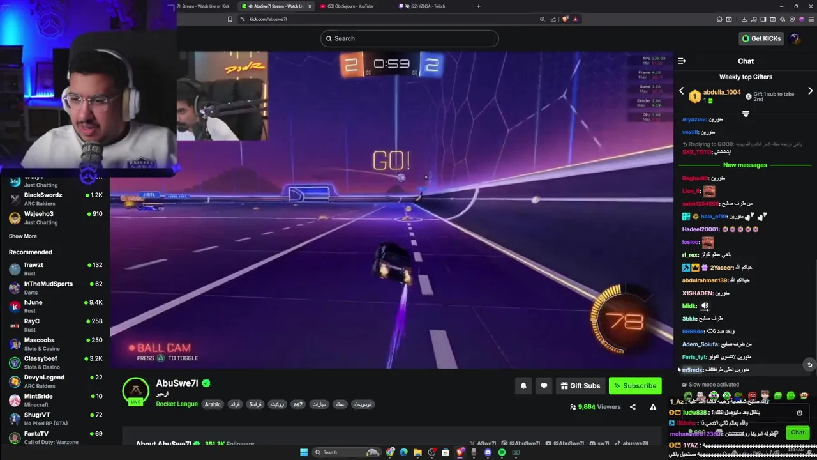Image resolution: width=817 pixels, height=460 pixels.
Task: Collapse chat using the icon left of Chat
Action: coord(682,61)
